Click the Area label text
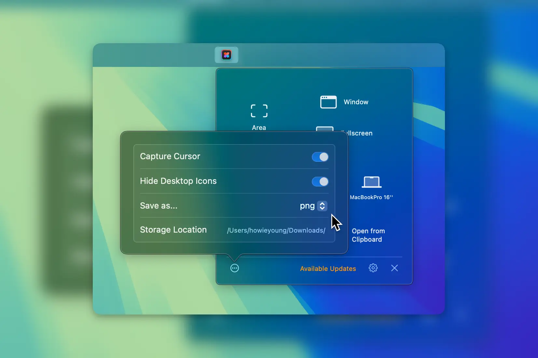This screenshot has height=358, width=538. [259, 127]
